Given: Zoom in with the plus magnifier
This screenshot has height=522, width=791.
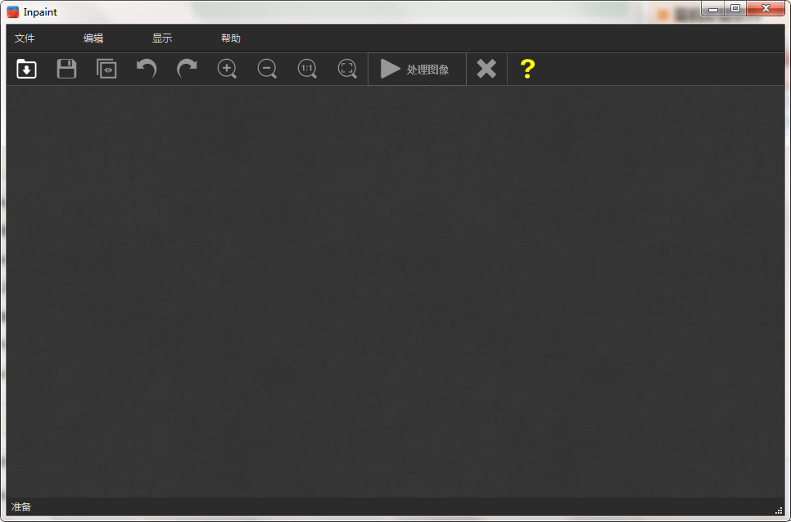Looking at the screenshot, I should 227,69.
